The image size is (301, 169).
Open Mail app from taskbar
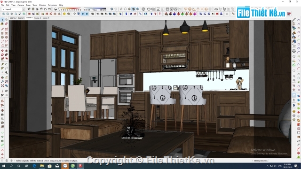point(57,166)
